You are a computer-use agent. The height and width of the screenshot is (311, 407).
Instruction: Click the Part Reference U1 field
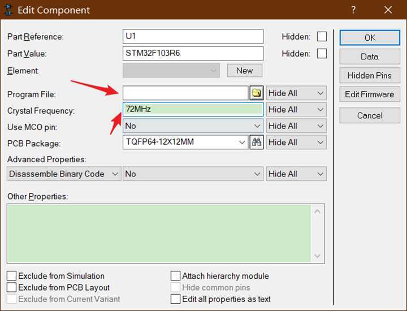[x=193, y=36]
